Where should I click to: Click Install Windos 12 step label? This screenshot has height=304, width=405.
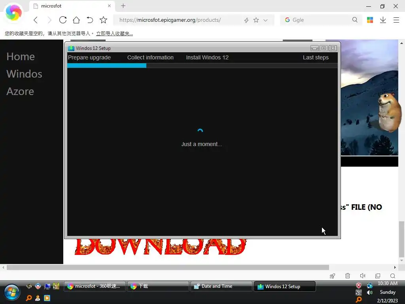coord(207,57)
